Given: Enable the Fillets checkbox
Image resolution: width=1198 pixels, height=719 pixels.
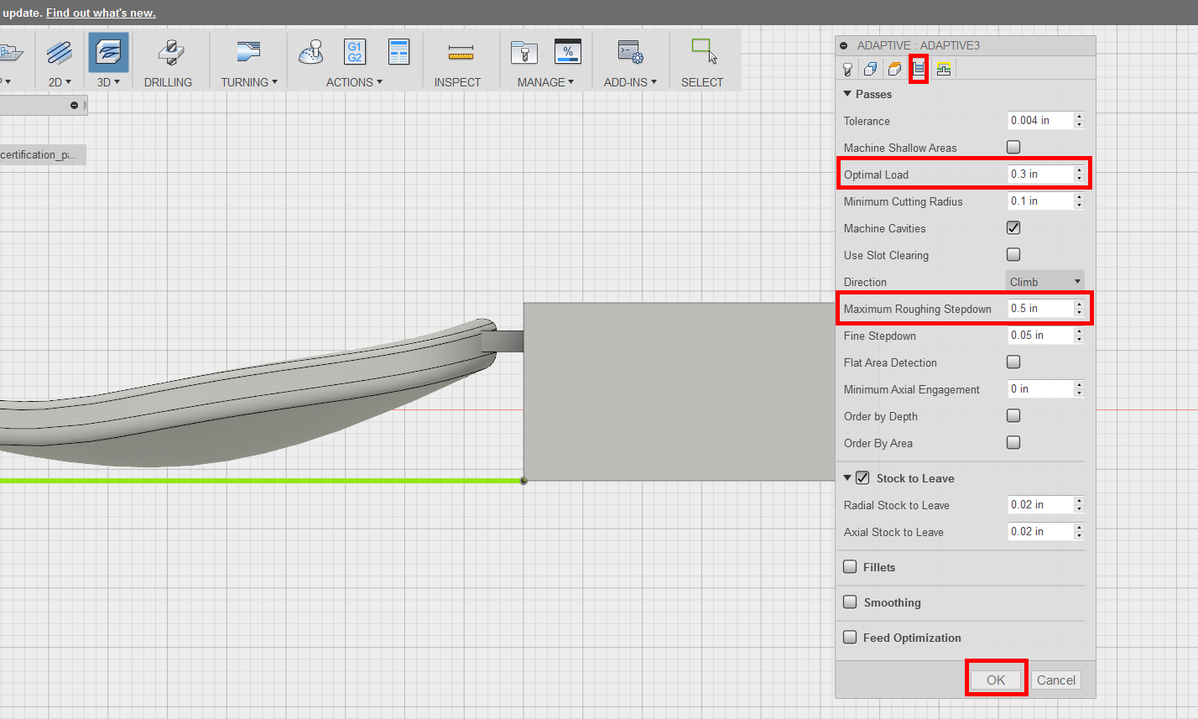Looking at the screenshot, I should click(850, 567).
